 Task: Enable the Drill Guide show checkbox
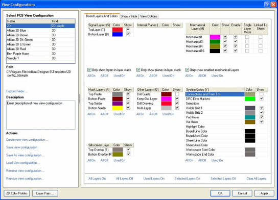(x=177, y=94)
